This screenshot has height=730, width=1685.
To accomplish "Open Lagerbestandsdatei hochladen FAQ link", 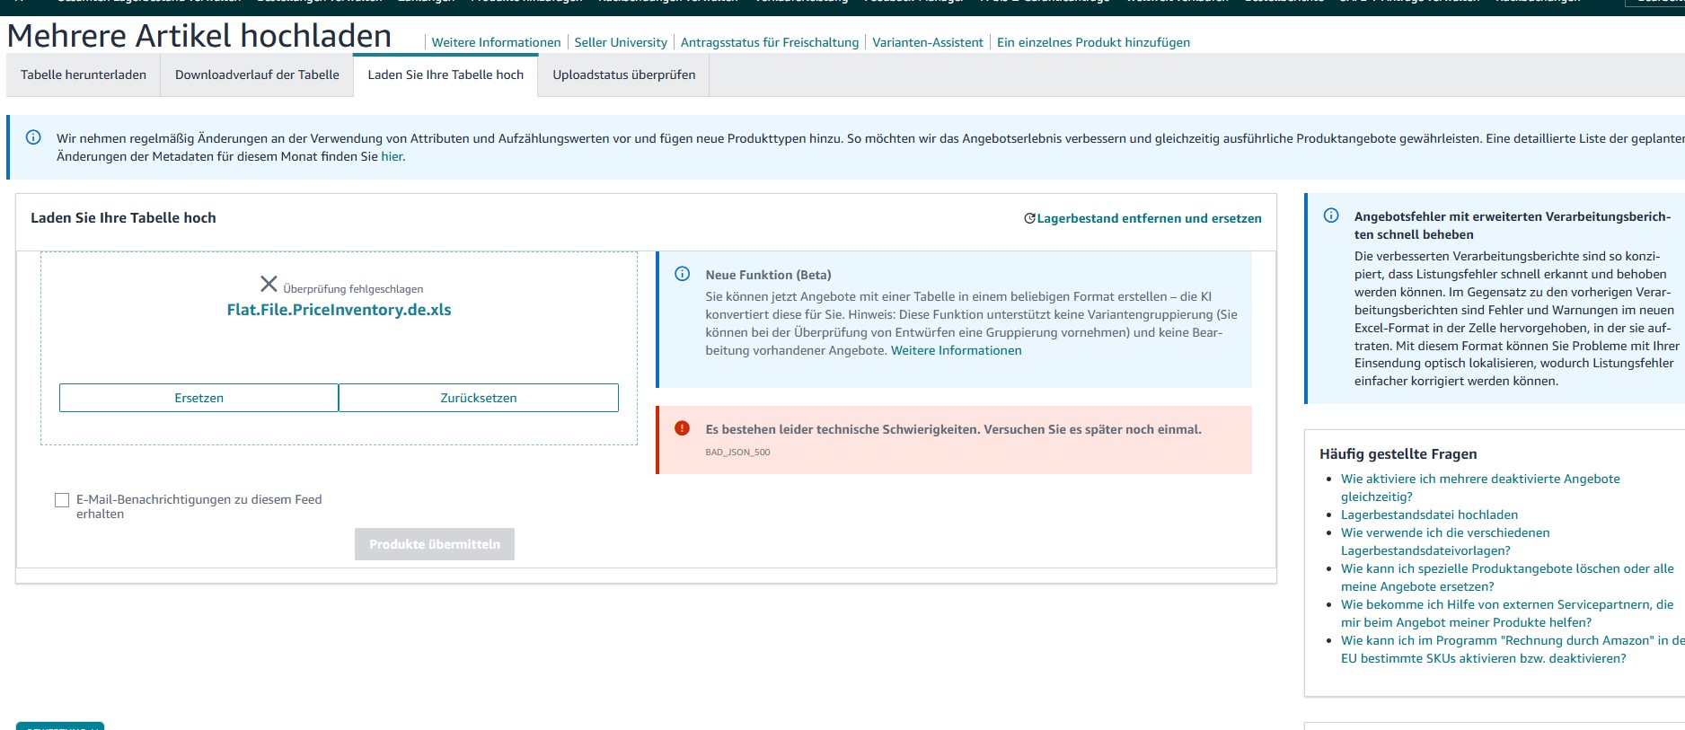I will [x=1429, y=515].
